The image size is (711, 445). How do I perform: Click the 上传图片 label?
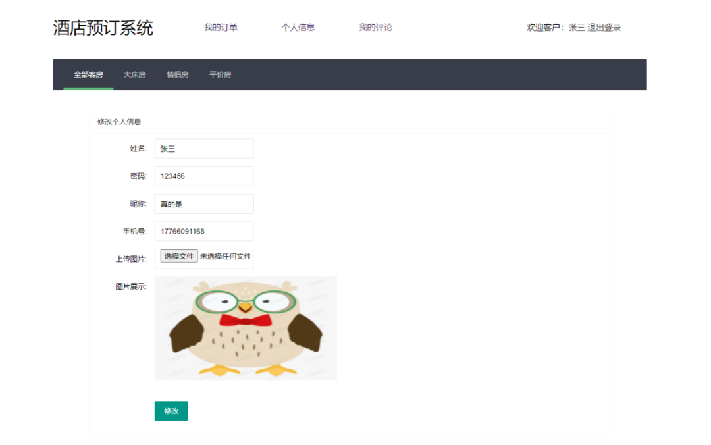coord(130,259)
